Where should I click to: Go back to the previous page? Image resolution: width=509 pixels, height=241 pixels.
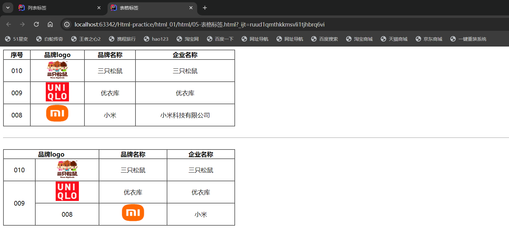pyautogui.click(x=9, y=24)
